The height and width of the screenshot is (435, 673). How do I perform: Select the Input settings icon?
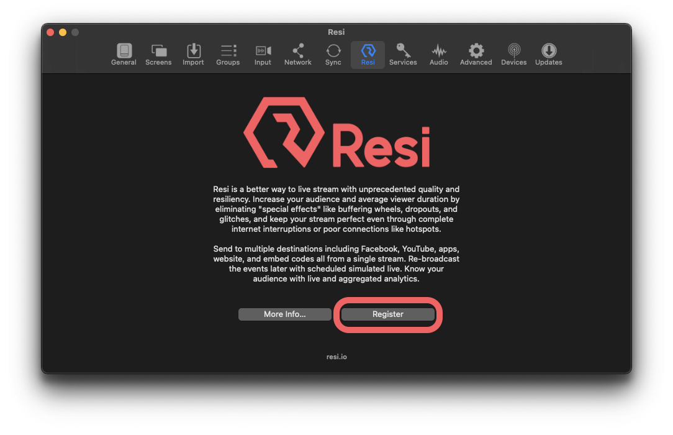[263, 54]
